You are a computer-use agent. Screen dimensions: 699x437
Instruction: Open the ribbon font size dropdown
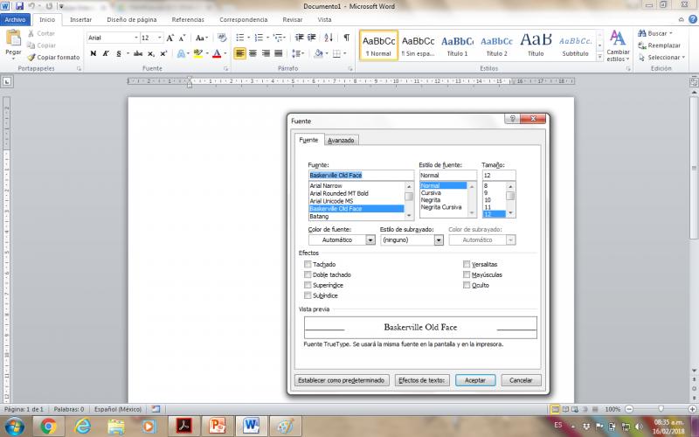160,38
